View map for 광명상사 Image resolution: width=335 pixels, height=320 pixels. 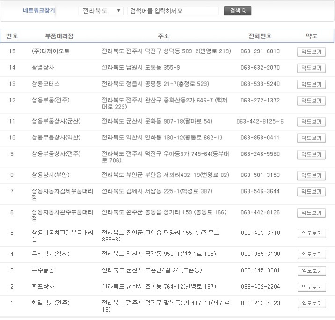pyautogui.click(x=311, y=68)
